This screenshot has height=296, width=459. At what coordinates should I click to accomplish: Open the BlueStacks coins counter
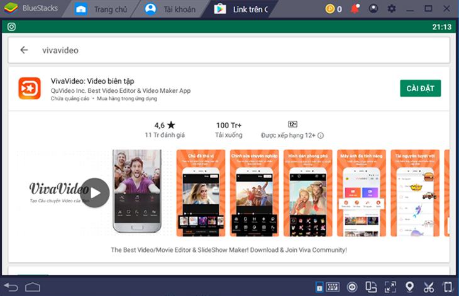(x=334, y=9)
